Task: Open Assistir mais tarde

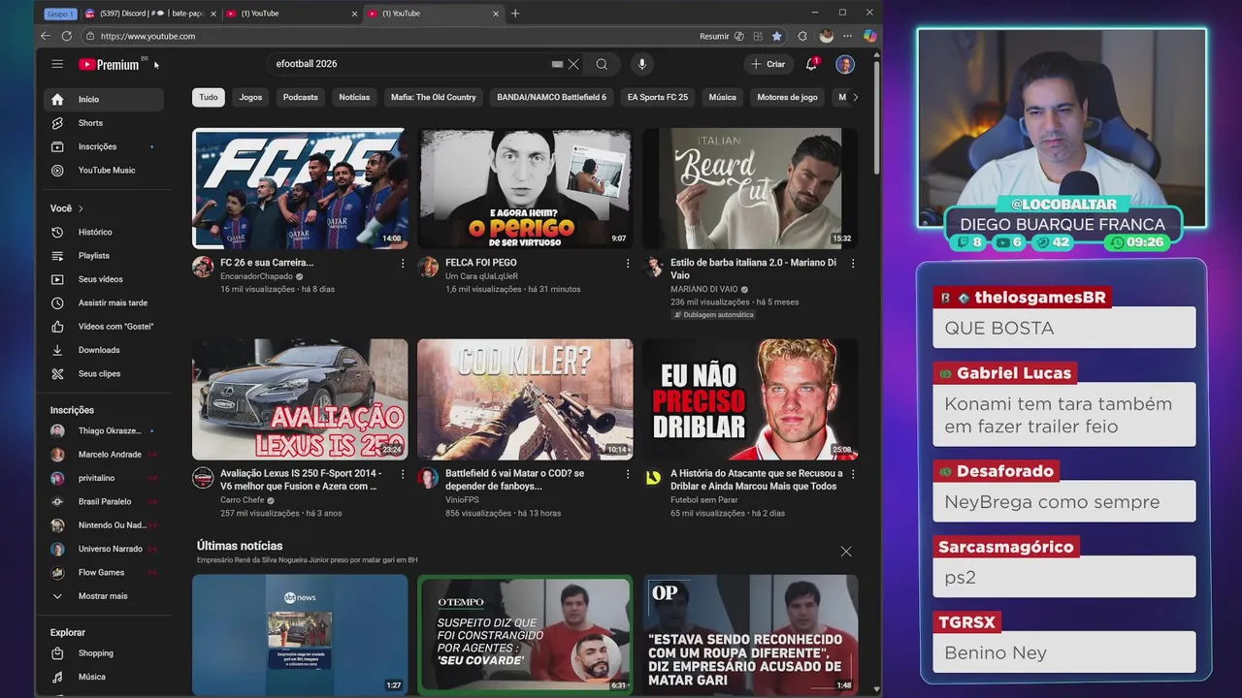Action: point(104,303)
